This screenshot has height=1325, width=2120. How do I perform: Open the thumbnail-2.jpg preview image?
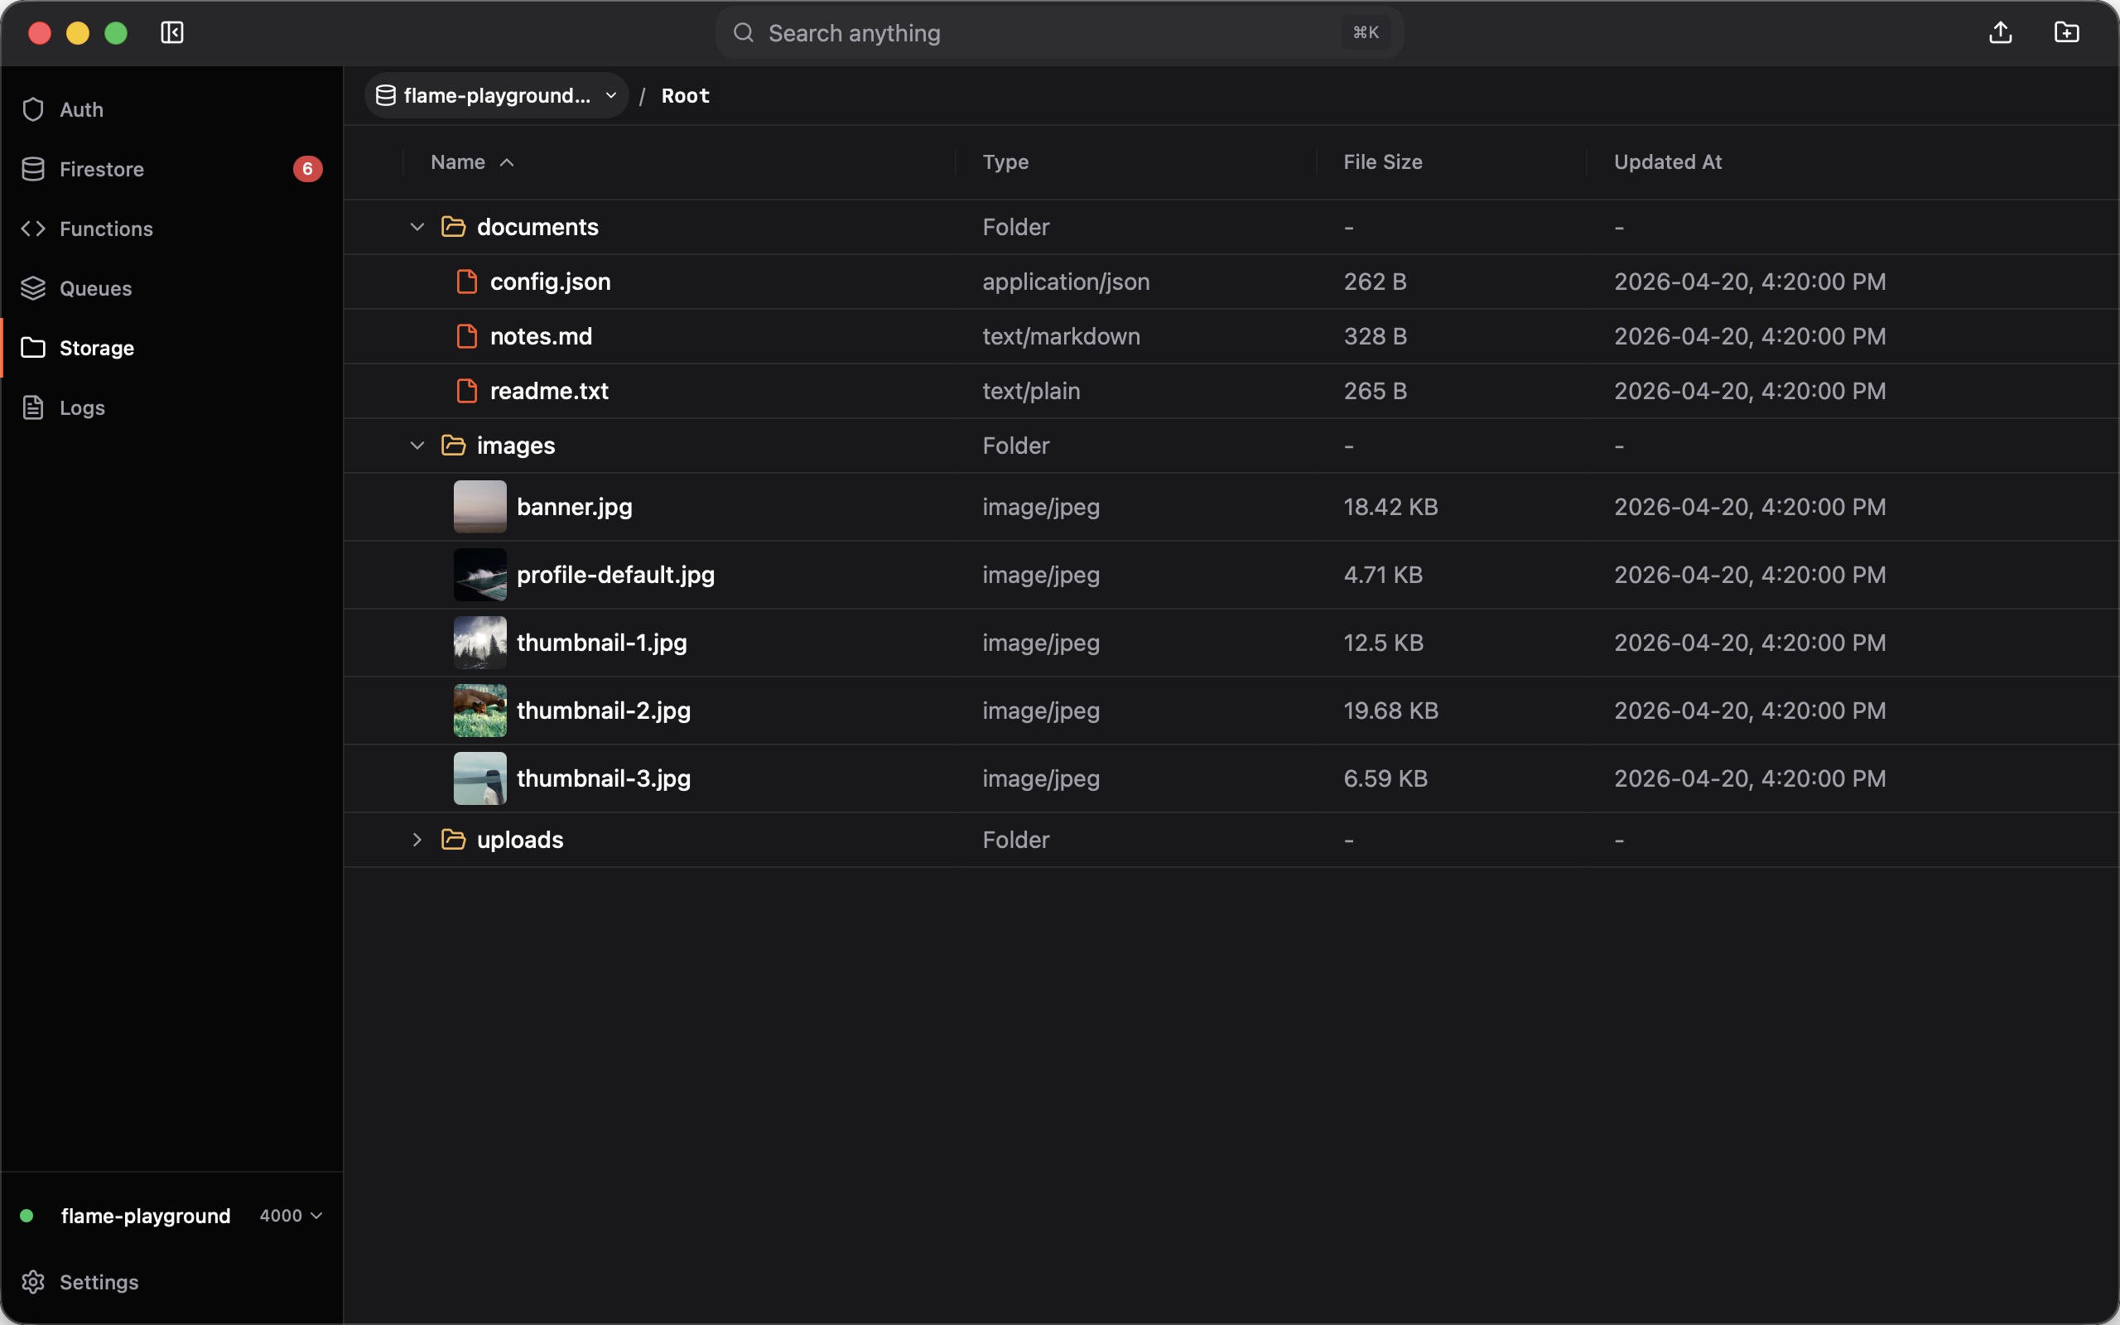pos(480,711)
